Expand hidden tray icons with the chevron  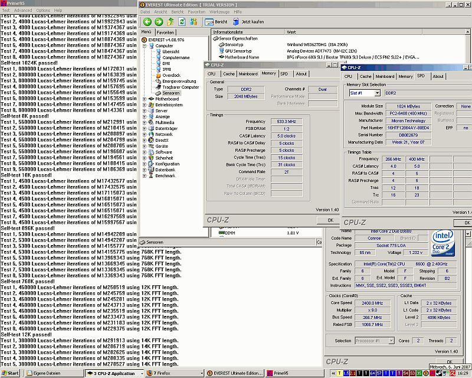click(333, 373)
